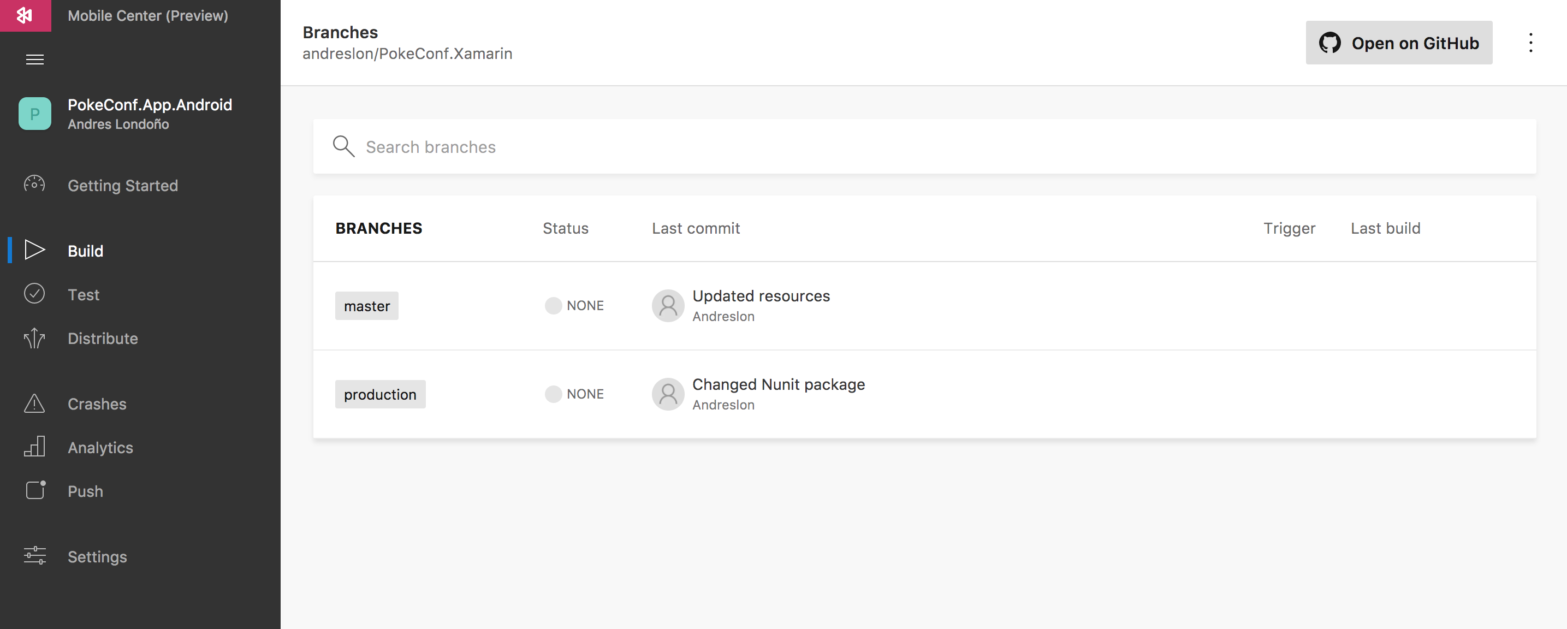Click the Distribute arrows icon
This screenshot has height=629, width=1567.
point(35,338)
